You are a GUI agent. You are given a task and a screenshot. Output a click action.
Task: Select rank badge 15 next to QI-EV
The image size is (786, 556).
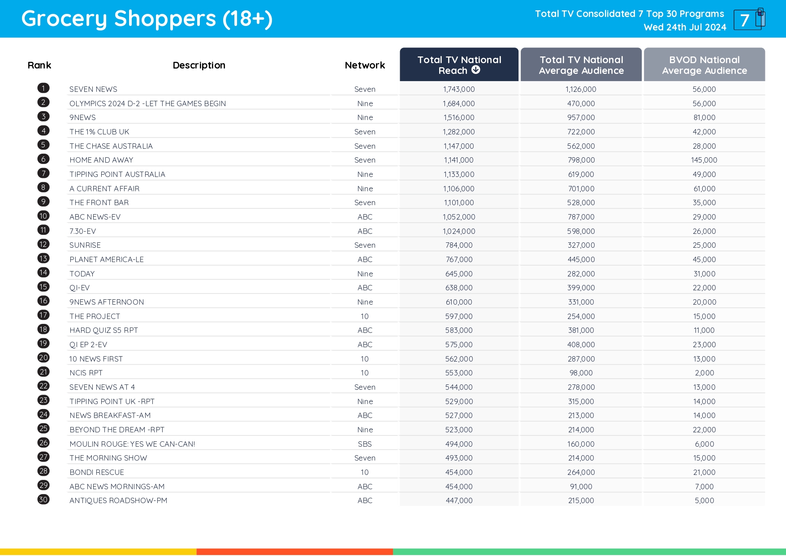click(43, 286)
